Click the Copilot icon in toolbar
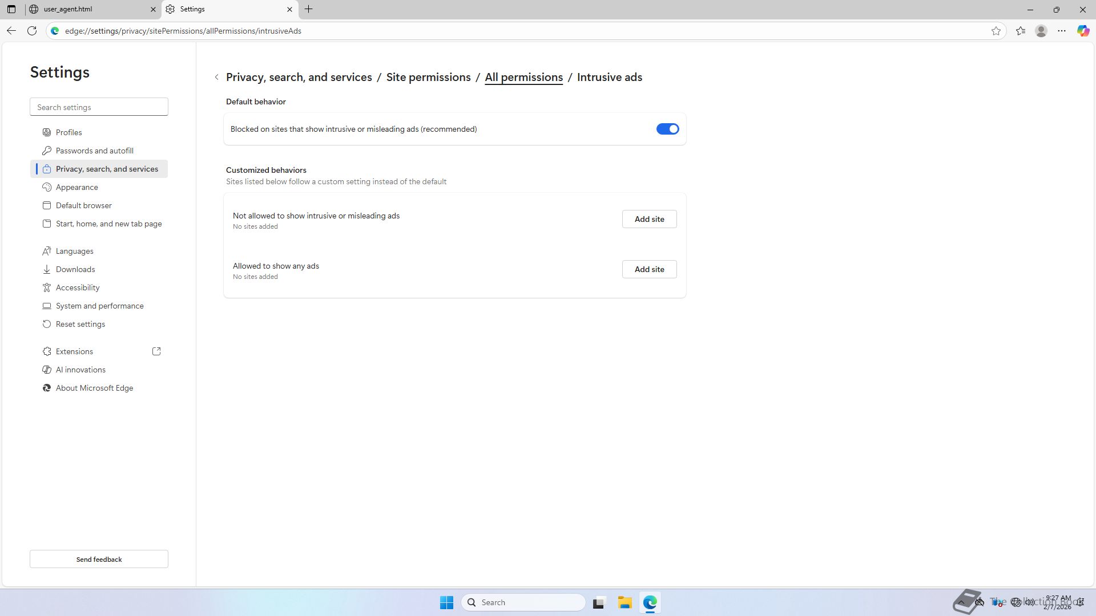 pyautogui.click(x=1083, y=31)
